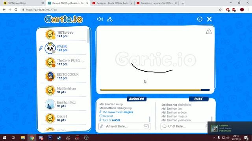
Task: Focus the Answer here input field
Action: click(x=124, y=126)
